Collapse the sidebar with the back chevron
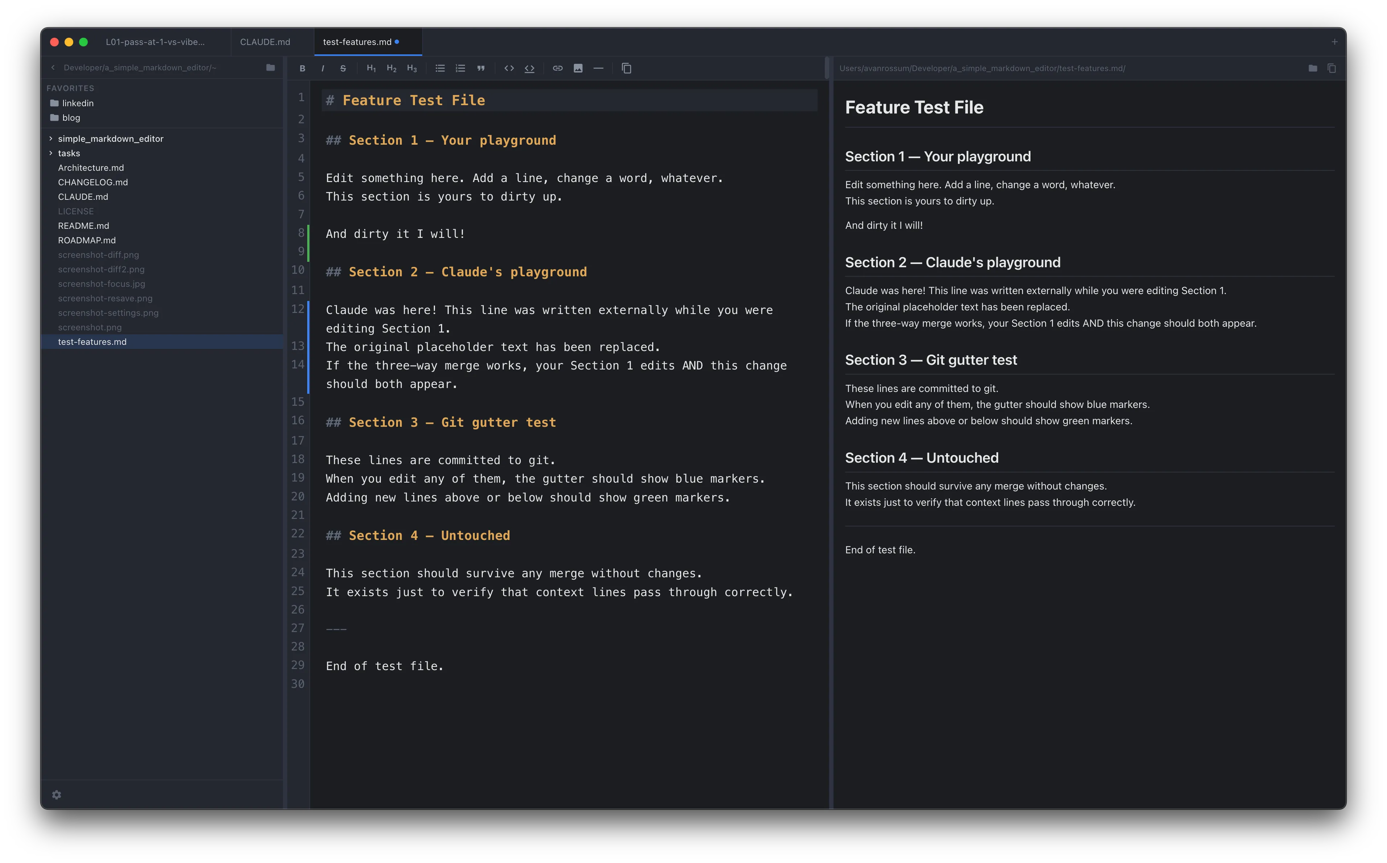The width and height of the screenshot is (1387, 863). tap(53, 67)
